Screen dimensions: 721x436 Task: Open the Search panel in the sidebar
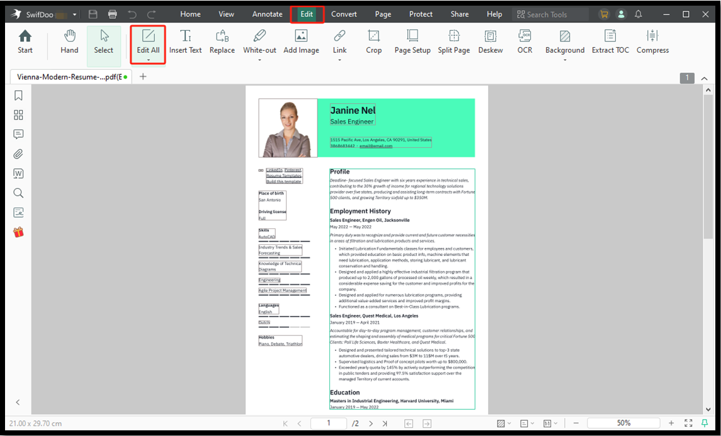[x=18, y=193]
